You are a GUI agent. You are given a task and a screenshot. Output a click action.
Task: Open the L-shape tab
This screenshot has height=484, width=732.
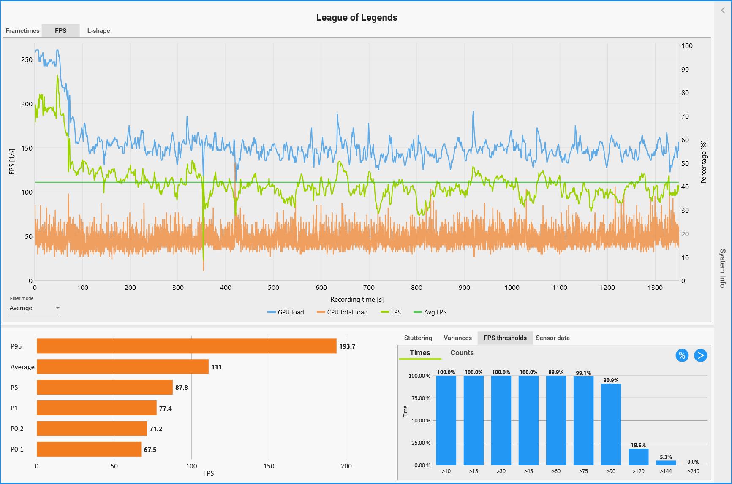pos(98,31)
